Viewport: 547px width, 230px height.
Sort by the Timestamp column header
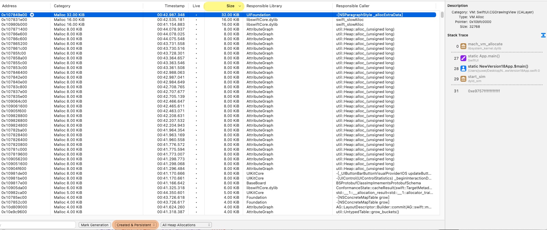174,6
